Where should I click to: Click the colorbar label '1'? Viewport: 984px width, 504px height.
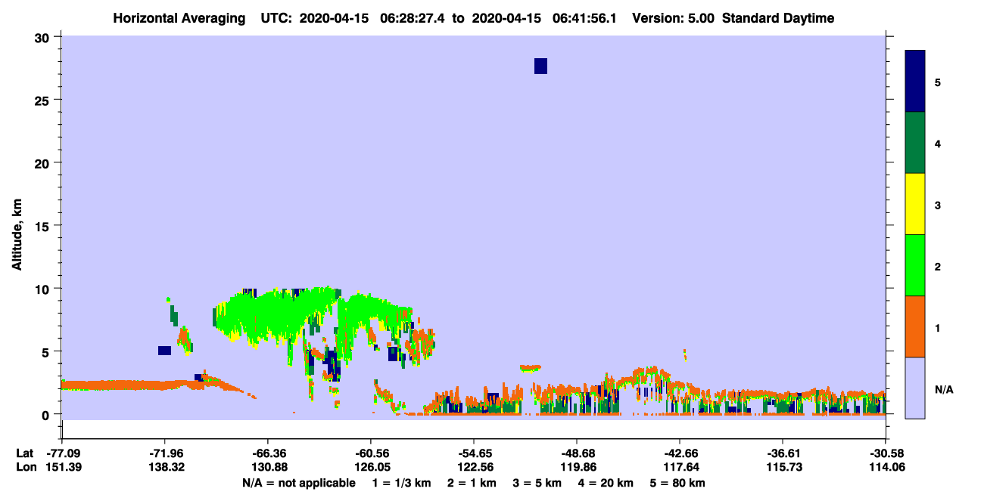(938, 327)
